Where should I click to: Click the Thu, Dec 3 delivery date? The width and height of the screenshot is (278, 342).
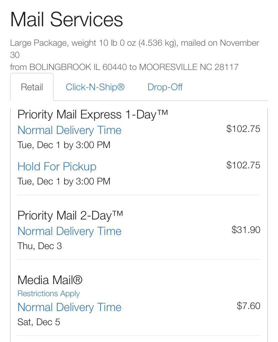pyautogui.click(x=40, y=246)
